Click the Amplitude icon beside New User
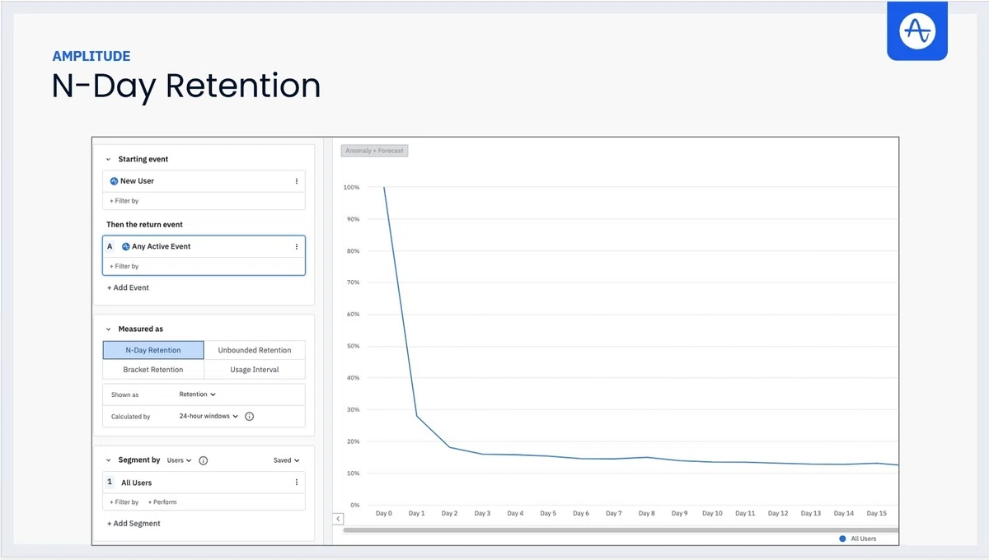 [x=115, y=181]
